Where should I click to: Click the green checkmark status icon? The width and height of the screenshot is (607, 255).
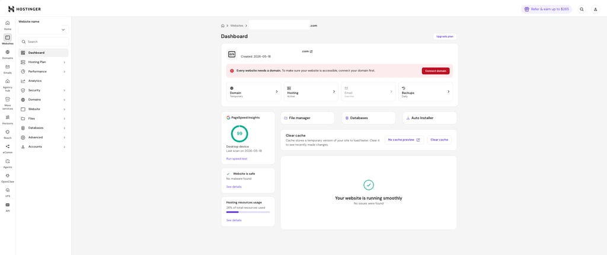[x=369, y=184]
